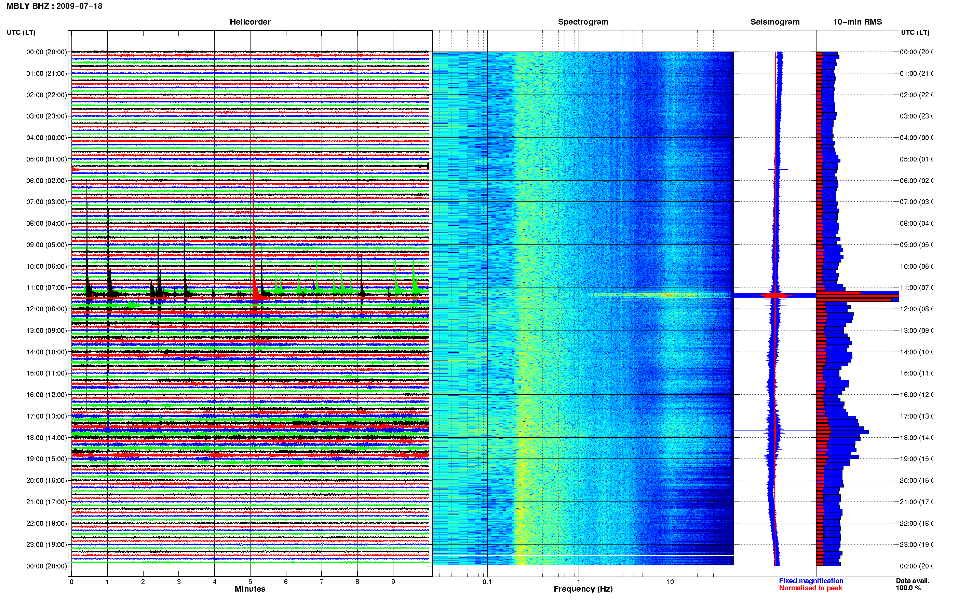Click minute tick label 0 on Helicorder axis
This screenshot has height=607, width=972.
coord(71,582)
